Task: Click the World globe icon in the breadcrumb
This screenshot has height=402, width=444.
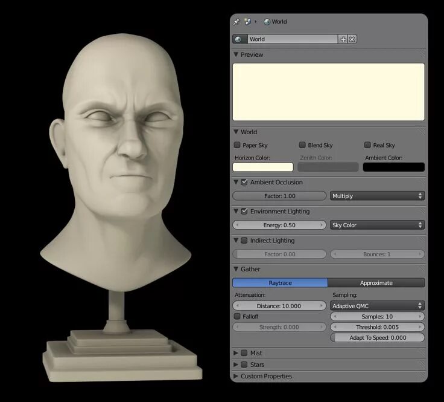Action: pyautogui.click(x=267, y=22)
